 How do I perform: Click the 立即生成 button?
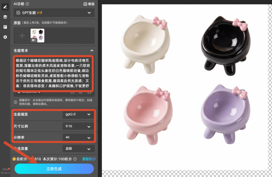click(54, 169)
